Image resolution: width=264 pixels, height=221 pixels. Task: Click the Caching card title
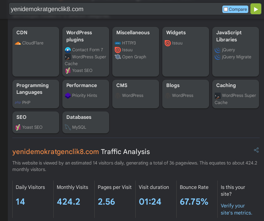click(x=226, y=85)
